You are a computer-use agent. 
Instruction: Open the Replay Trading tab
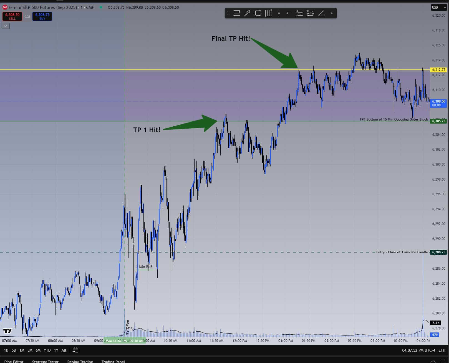(80, 361)
